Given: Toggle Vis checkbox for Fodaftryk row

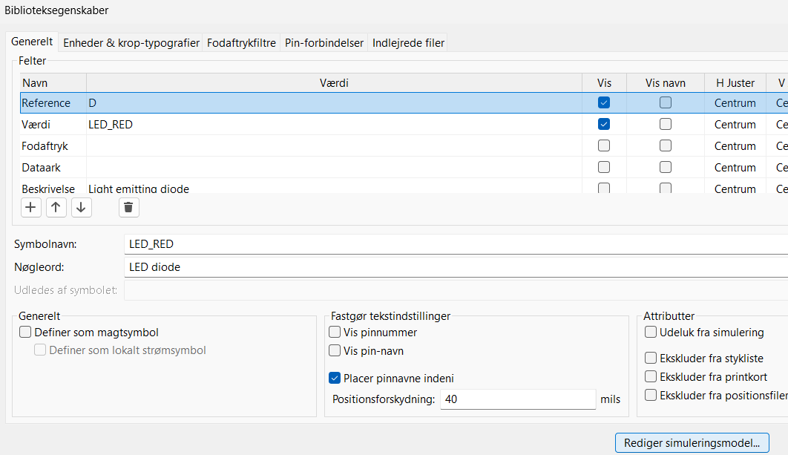Looking at the screenshot, I should click(604, 145).
